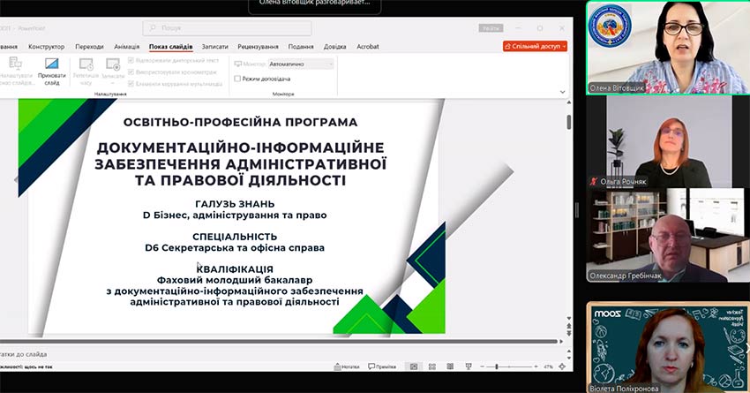Collapse the ribbon using the chevron

(x=563, y=91)
